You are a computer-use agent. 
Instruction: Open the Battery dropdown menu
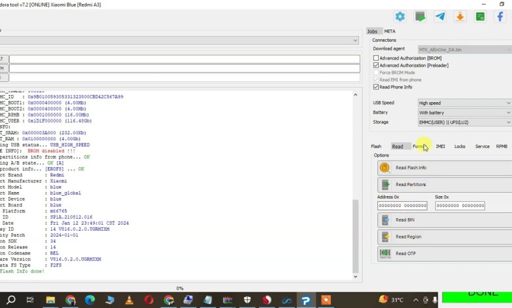pyautogui.click(x=464, y=113)
